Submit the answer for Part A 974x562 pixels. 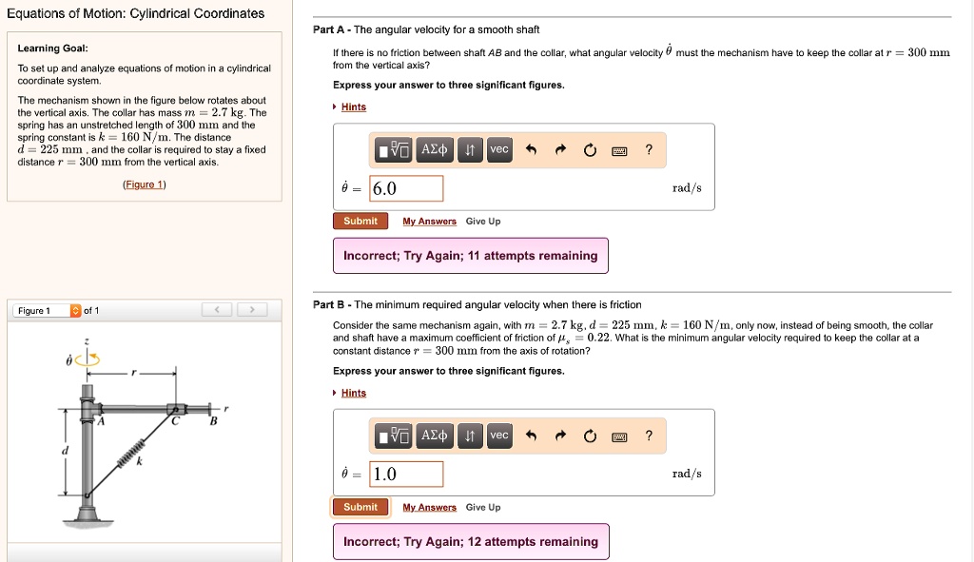pos(360,221)
